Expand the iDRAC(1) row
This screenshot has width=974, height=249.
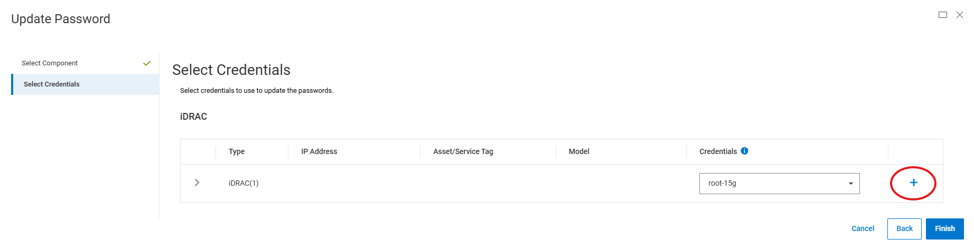pyautogui.click(x=197, y=183)
